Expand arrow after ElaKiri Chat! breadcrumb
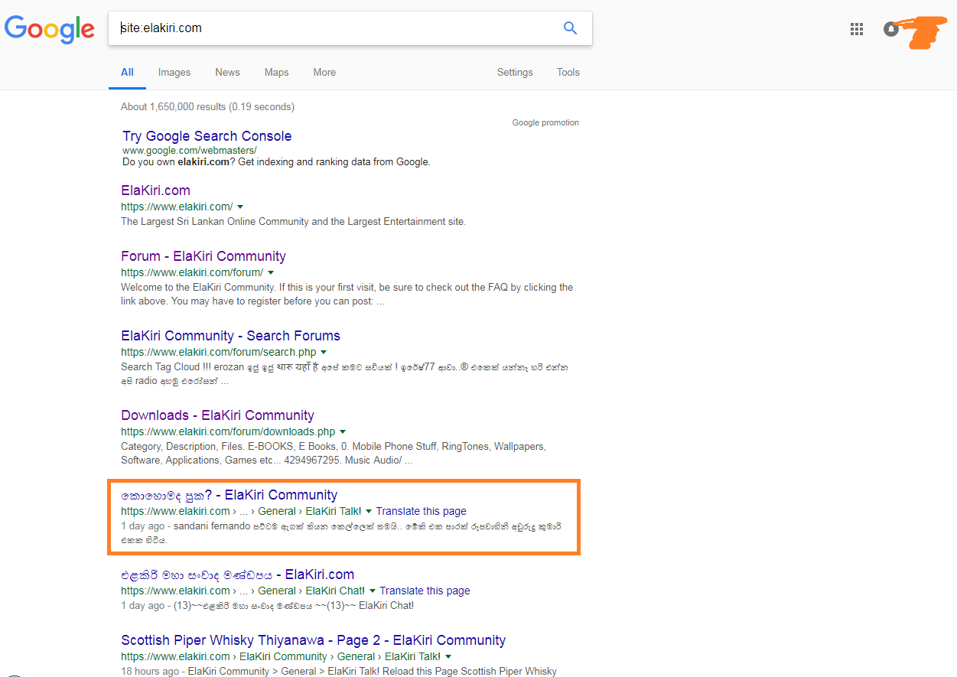 [x=373, y=591]
